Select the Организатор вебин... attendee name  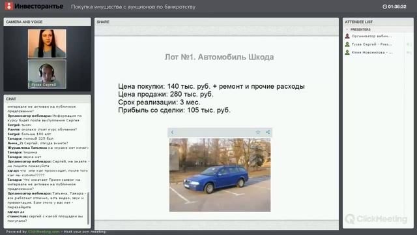[371, 36]
